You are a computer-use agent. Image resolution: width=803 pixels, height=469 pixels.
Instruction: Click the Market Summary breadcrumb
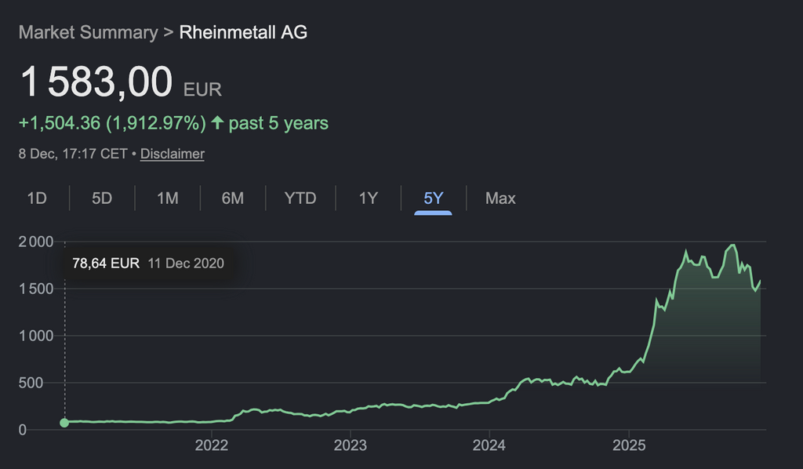pyautogui.click(x=88, y=32)
